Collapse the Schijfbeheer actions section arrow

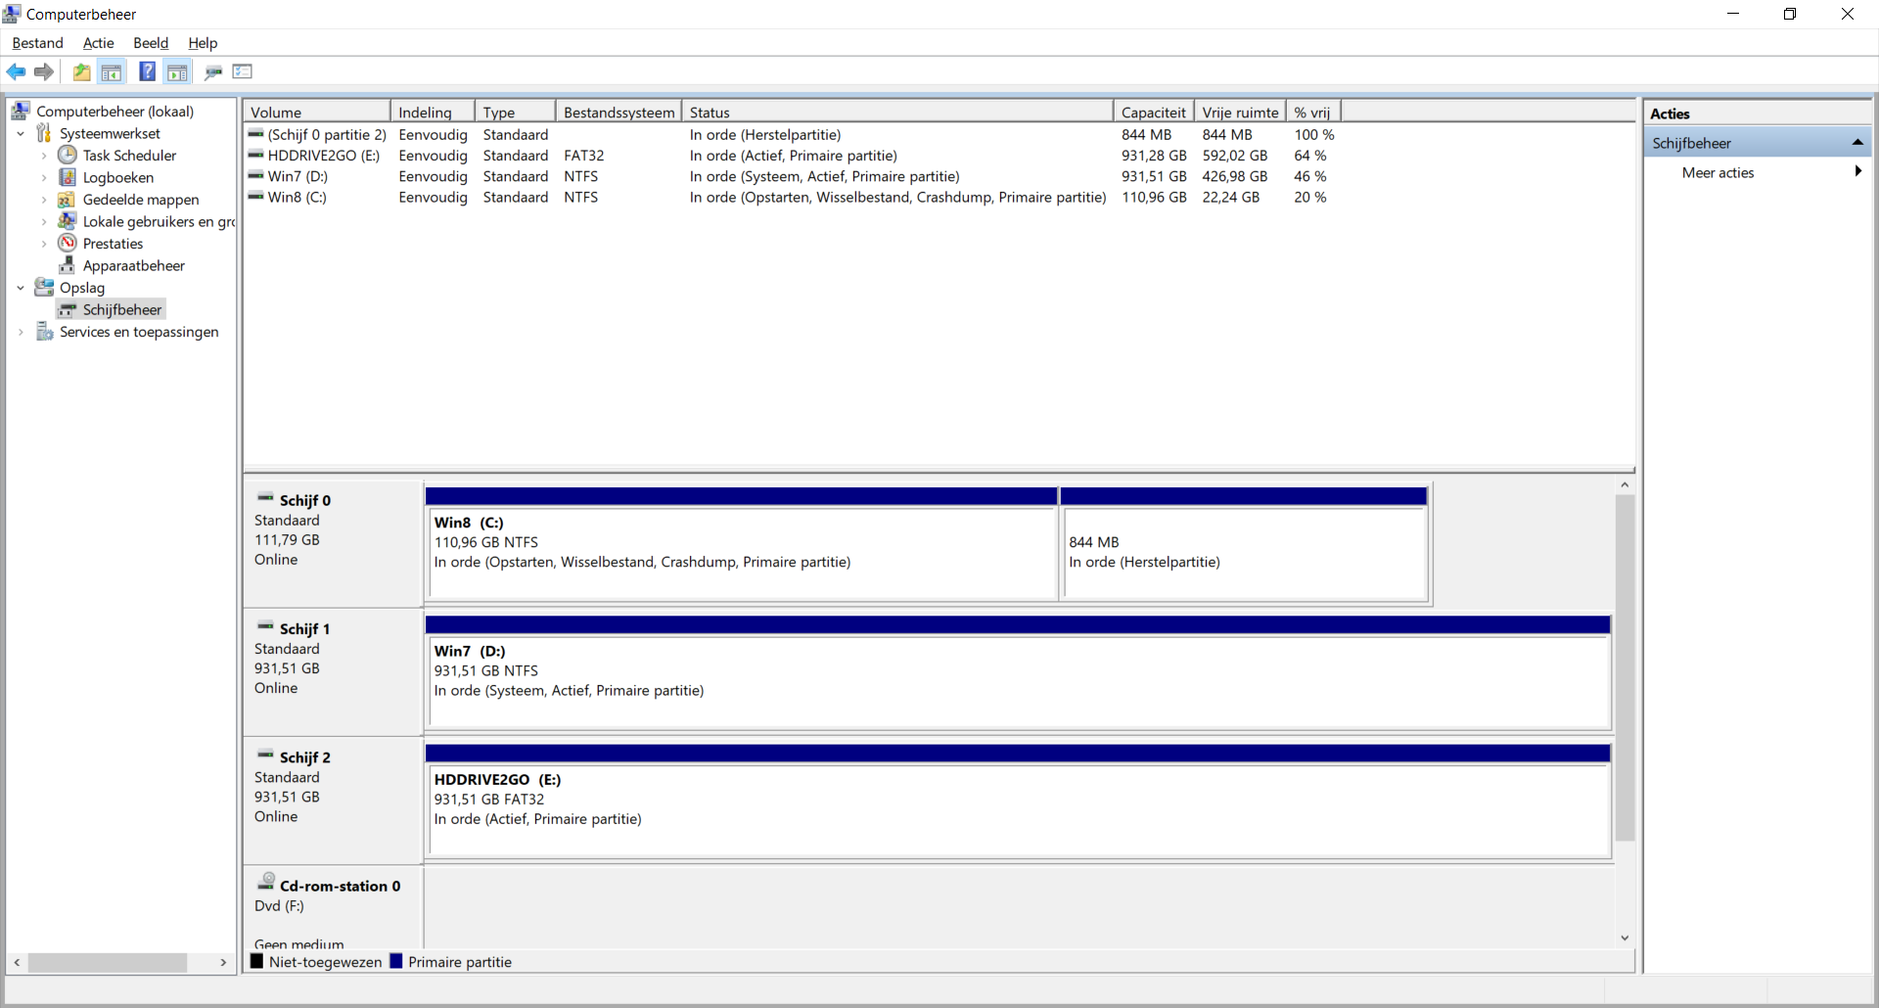(1856, 143)
